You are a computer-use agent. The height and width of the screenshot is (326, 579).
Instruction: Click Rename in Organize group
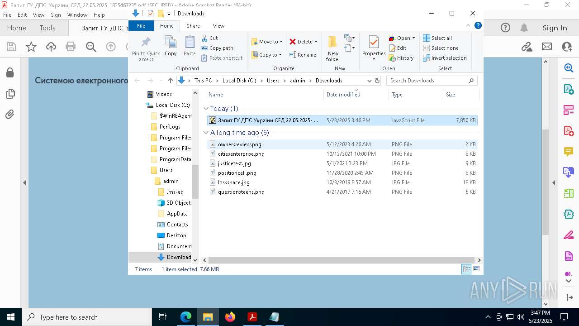tap(303, 55)
